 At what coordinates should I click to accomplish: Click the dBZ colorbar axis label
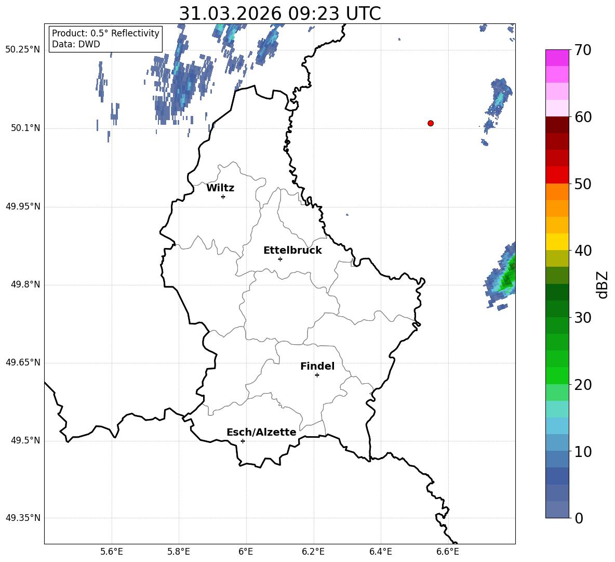click(x=602, y=285)
